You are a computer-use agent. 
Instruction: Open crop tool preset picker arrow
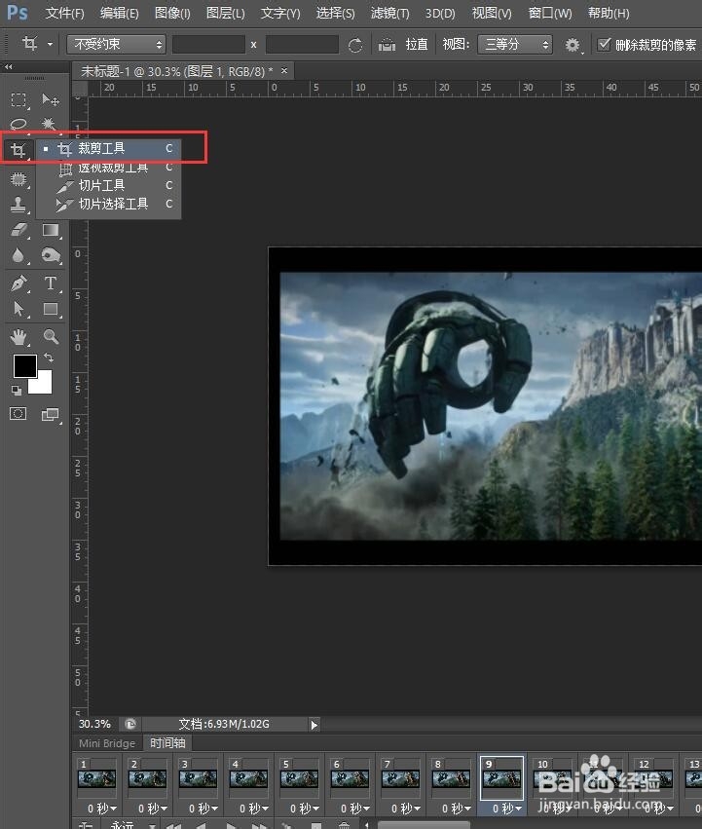(x=51, y=45)
